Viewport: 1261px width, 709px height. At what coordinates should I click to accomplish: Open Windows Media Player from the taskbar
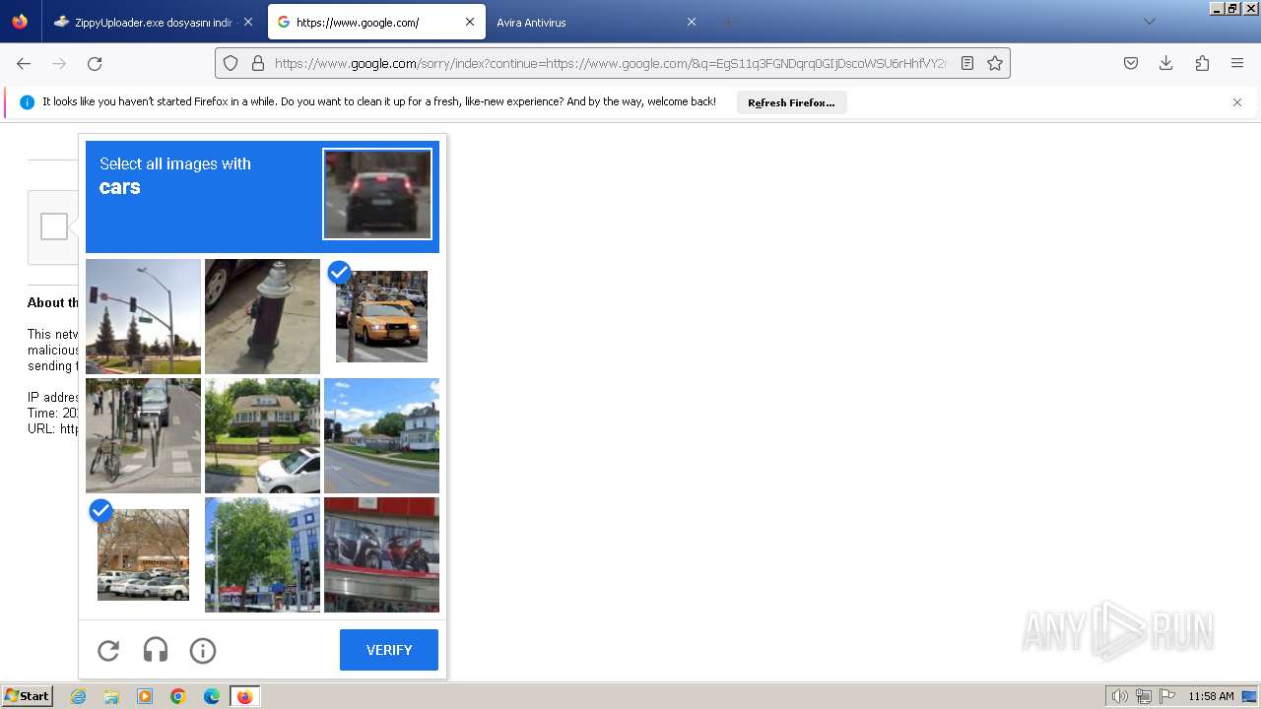[x=145, y=696]
